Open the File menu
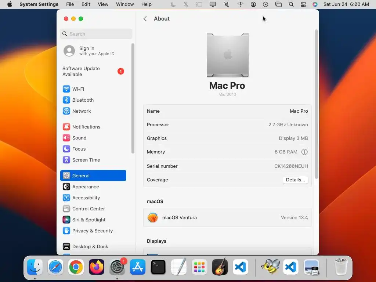This screenshot has width=376, height=282. click(x=70, y=4)
